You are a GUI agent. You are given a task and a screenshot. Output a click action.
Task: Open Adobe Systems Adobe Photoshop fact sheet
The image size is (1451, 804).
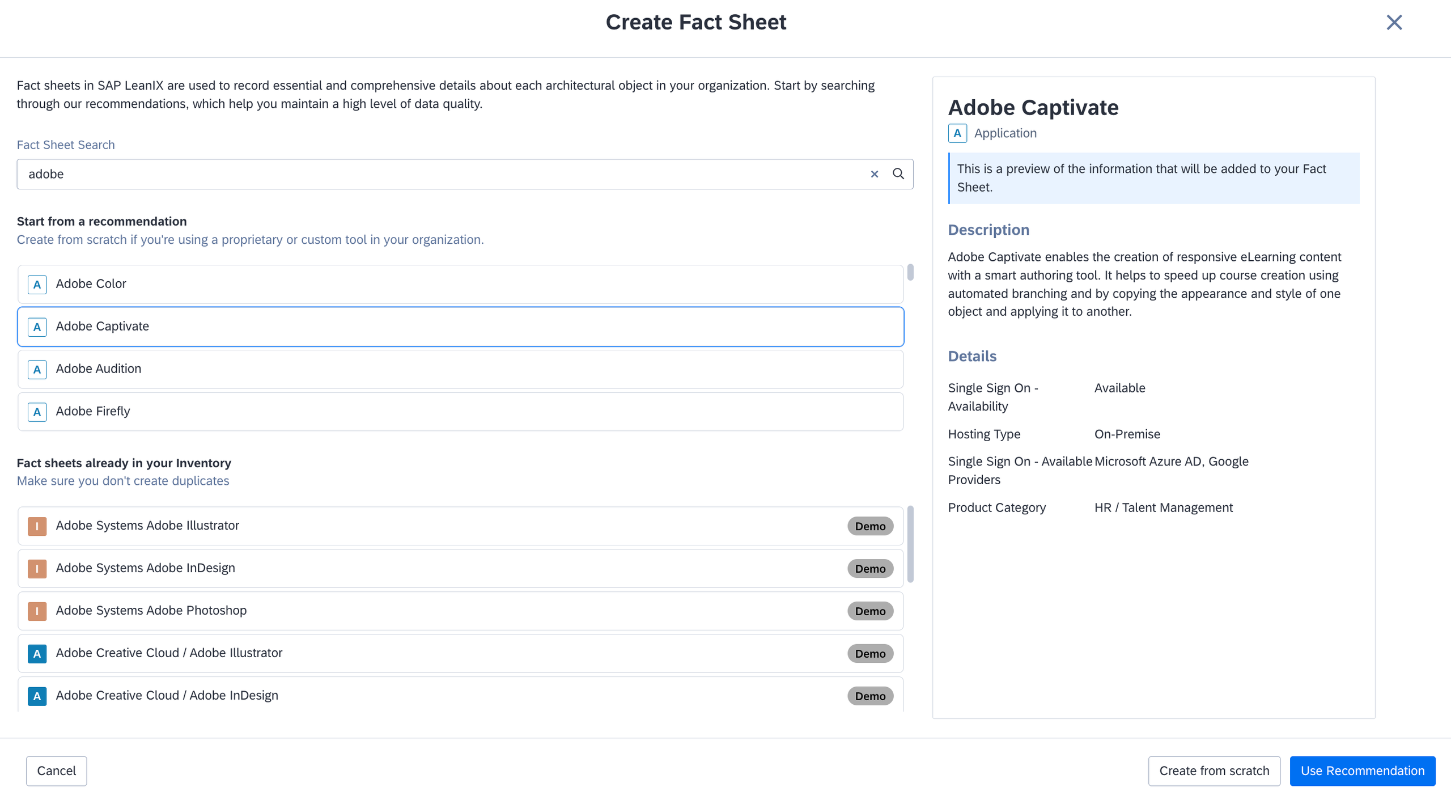460,611
